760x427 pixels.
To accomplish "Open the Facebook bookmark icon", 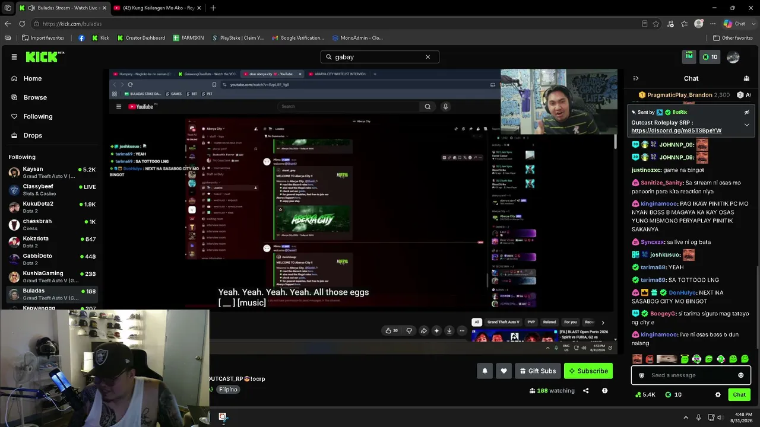I will pyautogui.click(x=81, y=38).
